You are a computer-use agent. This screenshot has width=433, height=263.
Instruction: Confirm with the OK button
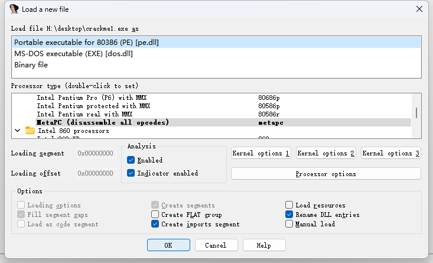tap(168, 245)
